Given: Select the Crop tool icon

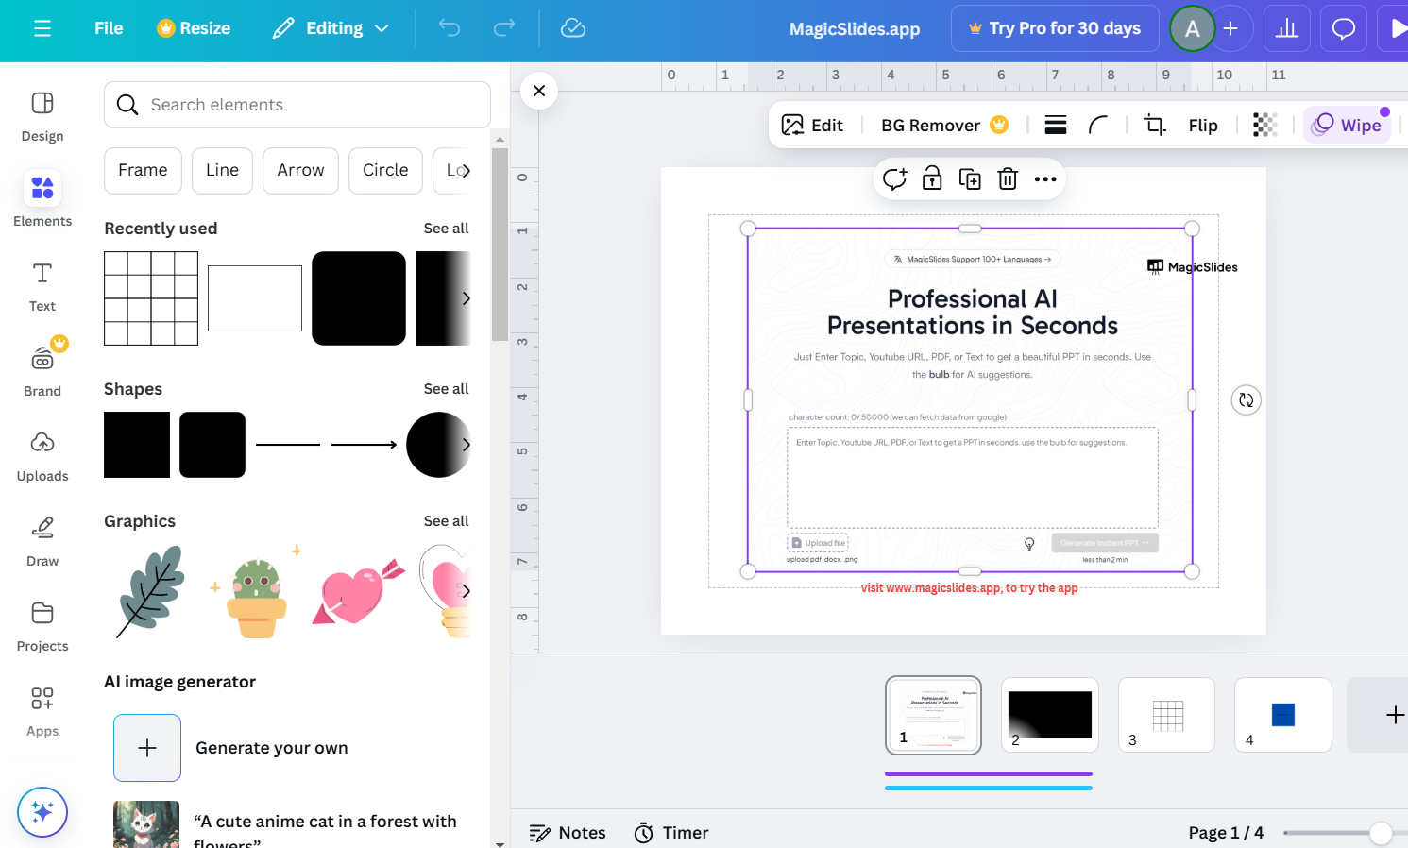Looking at the screenshot, I should [x=1154, y=126].
